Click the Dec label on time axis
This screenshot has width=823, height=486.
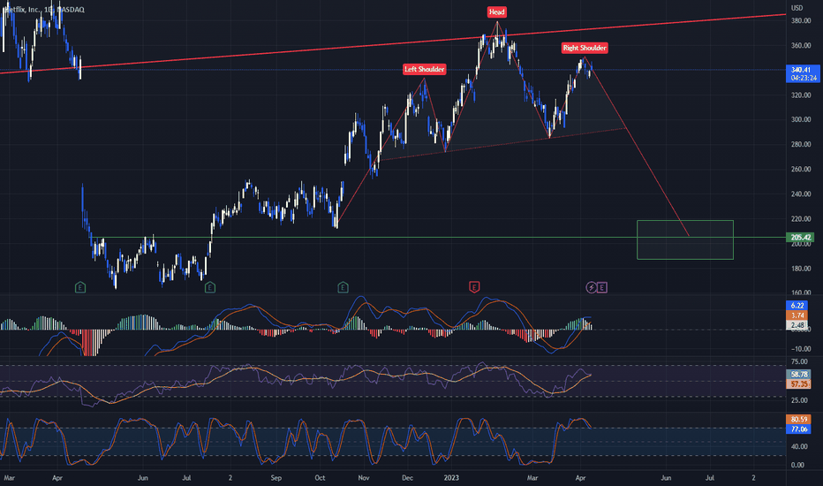click(407, 478)
